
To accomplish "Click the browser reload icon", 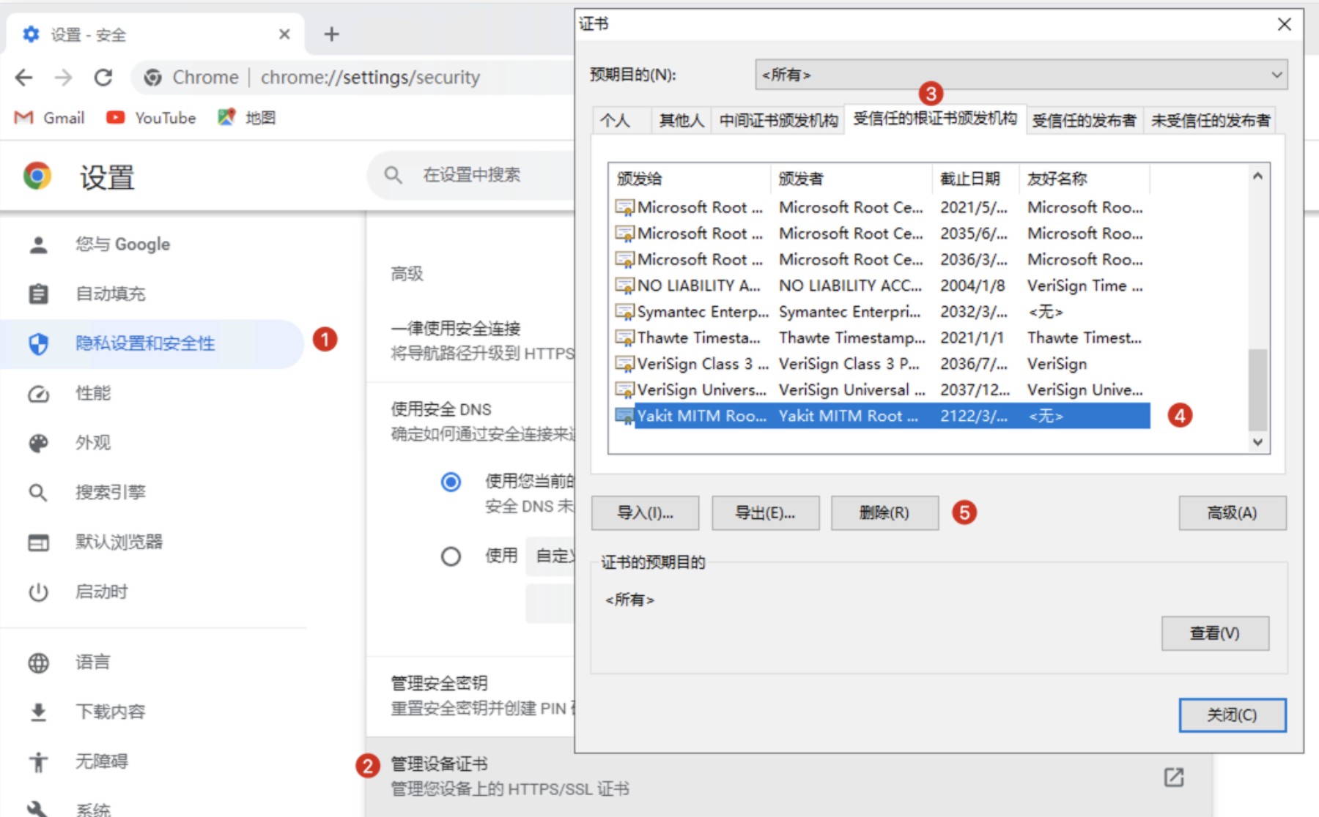I will tap(103, 78).
